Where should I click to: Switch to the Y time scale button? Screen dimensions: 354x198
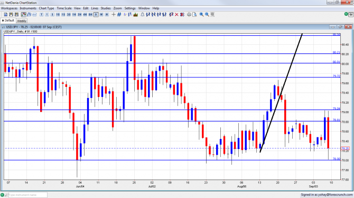(41, 14)
